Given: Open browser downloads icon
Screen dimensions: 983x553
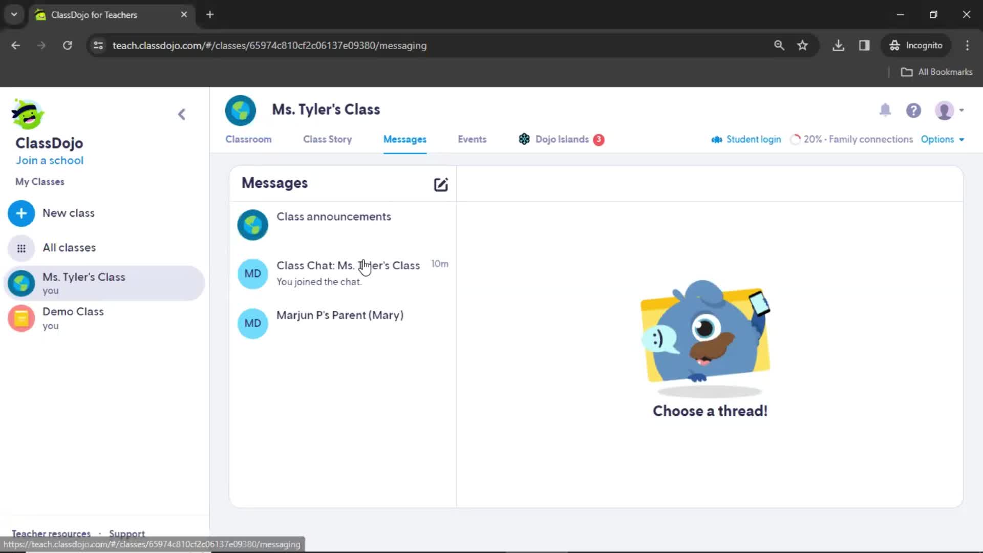Looking at the screenshot, I should 838,46.
